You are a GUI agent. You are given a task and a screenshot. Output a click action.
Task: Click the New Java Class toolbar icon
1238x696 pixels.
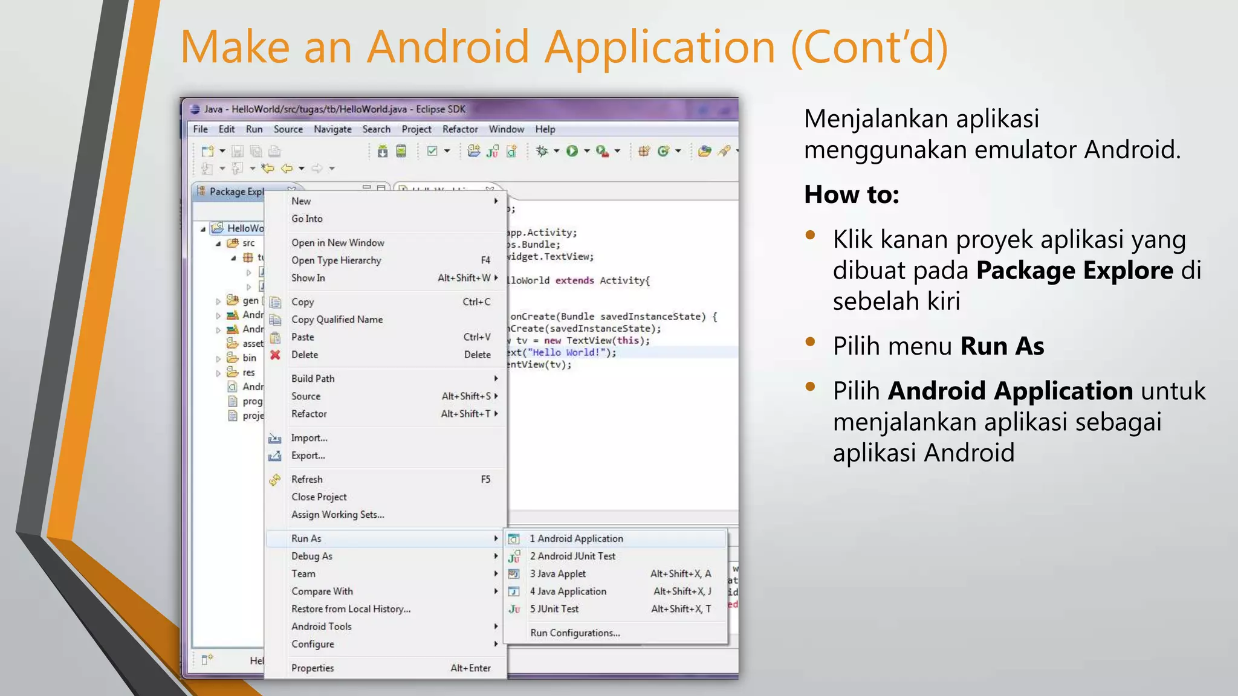[663, 151]
